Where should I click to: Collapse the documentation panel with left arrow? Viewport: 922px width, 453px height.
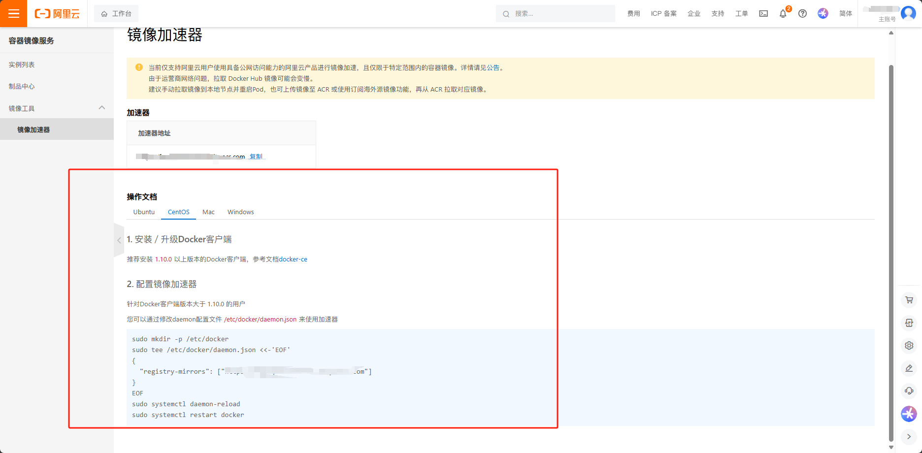tap(119, 240)
